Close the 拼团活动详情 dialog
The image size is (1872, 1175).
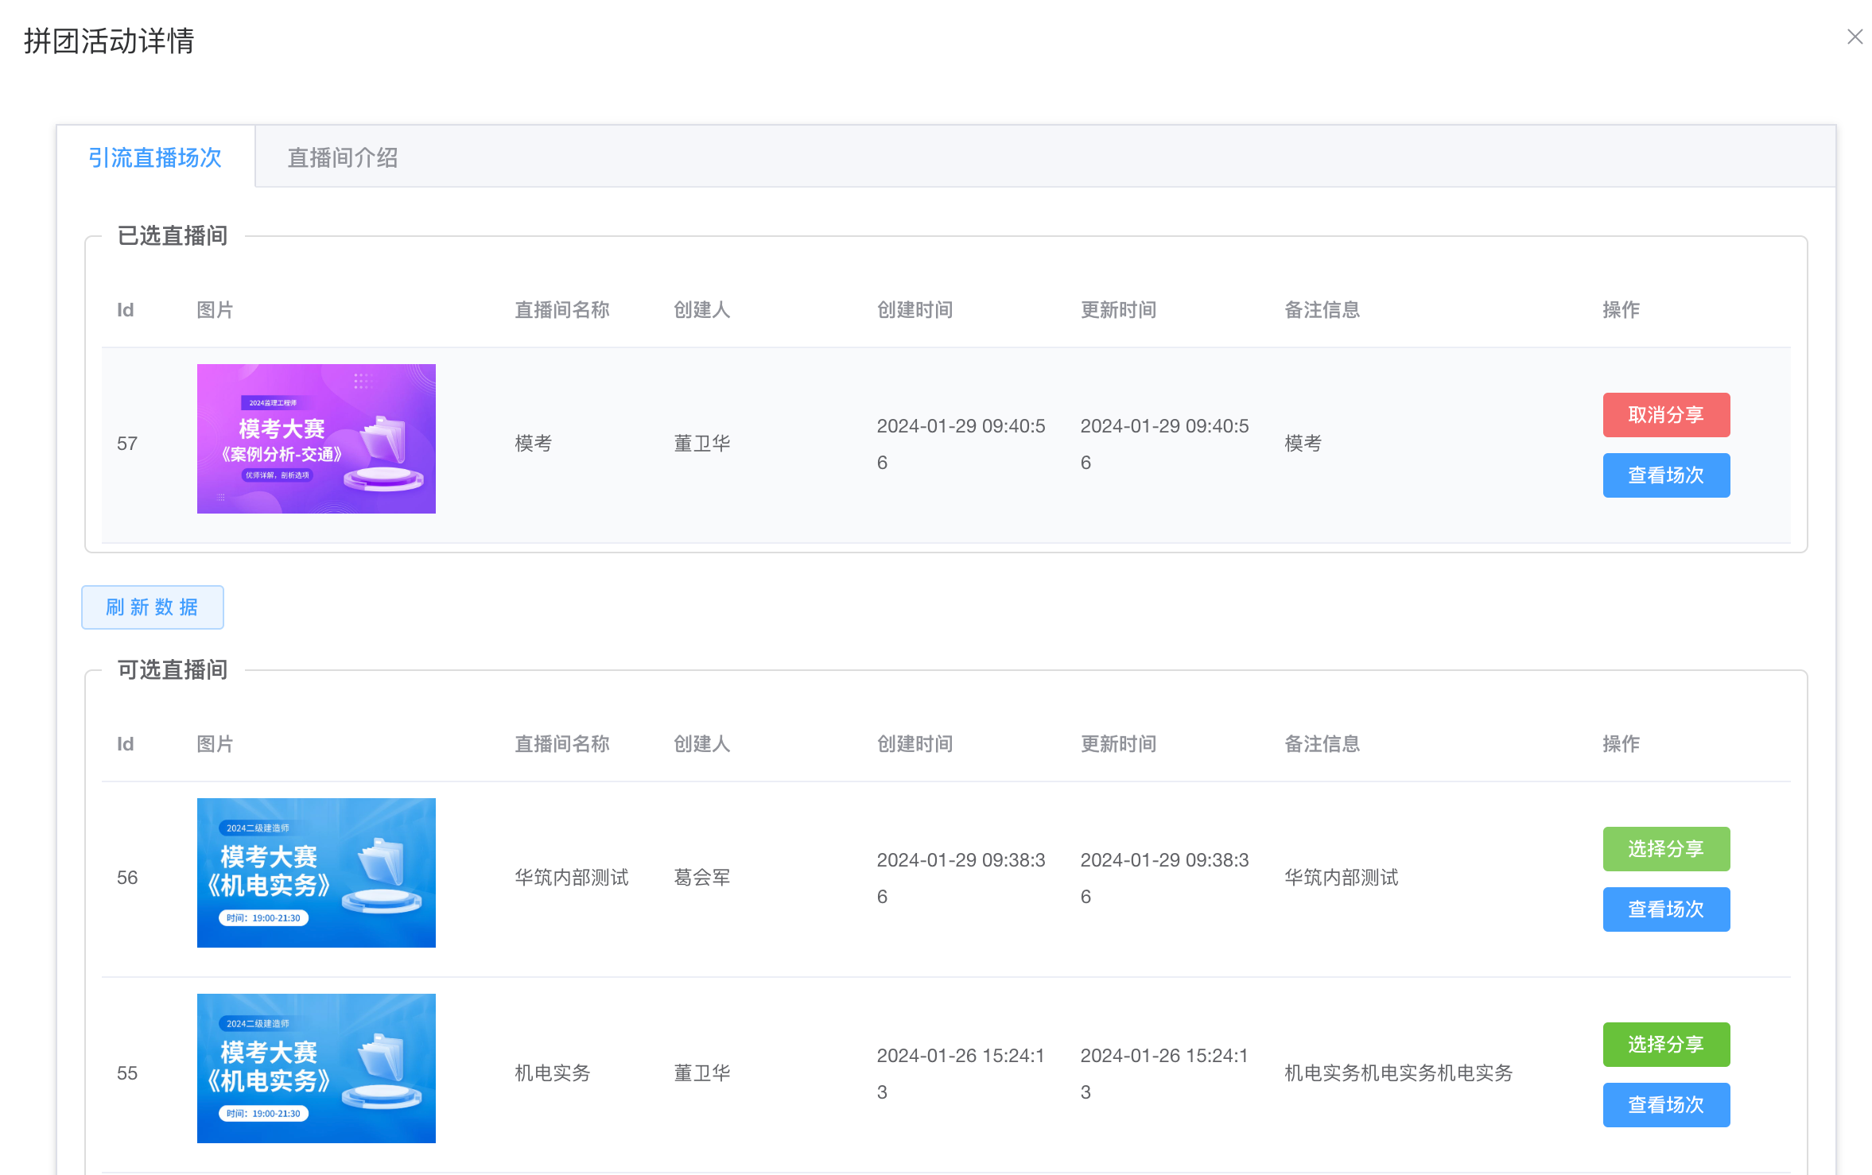(x=1855, y=37)
